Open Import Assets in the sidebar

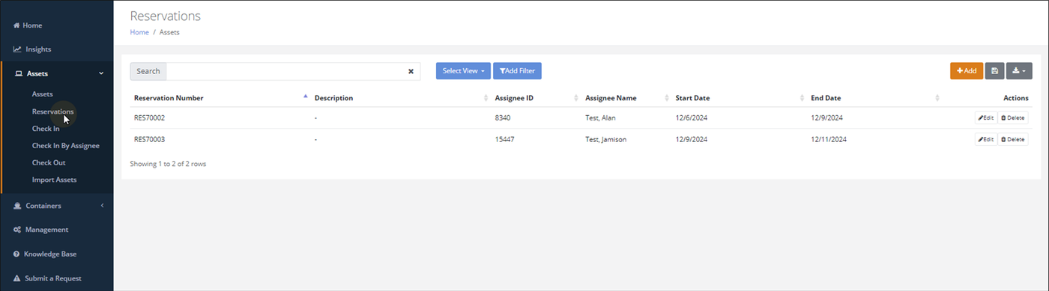point(54,180)
